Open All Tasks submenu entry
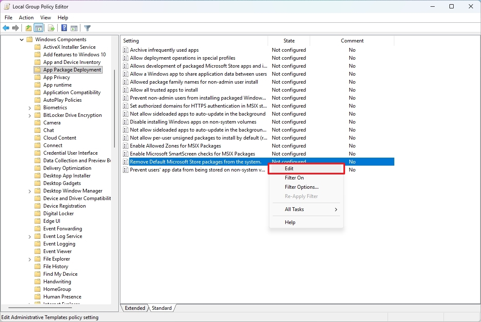 (294, 209)
